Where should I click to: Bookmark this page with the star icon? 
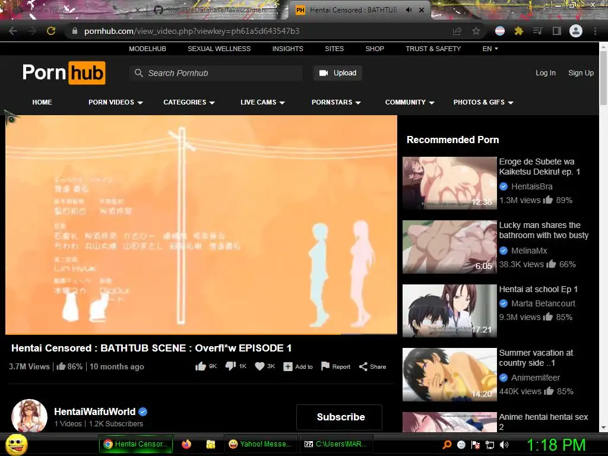pos(476,31)
